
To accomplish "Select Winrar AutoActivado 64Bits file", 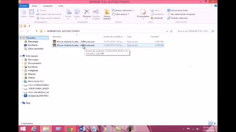I will point(108,45).
